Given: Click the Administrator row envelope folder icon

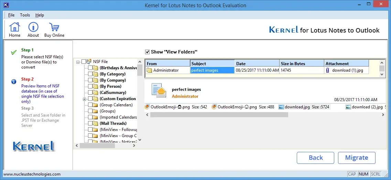Looking at the screenshot, I should 149,70.
